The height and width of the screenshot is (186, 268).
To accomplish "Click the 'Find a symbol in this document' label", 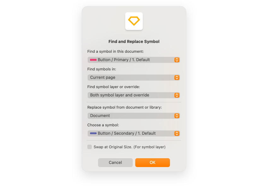I will click(115, 51).
